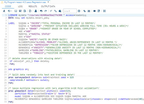Click 'samprate=0.7' on line 25
The height and width of the screenshot is (104, 144).
click(x=17, y=80)
